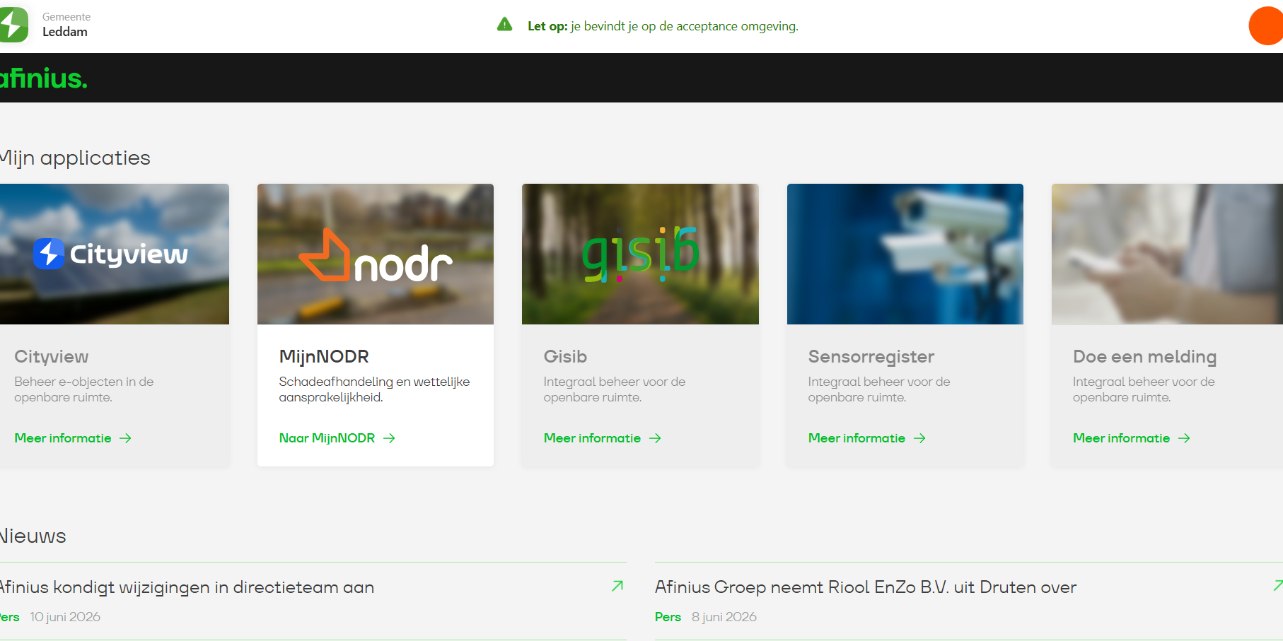Image resolution: width=1283 pixels, height=641 pixels.
Task: Click the 8 juni 2026 date text
Action: click(x=724, y=617)
